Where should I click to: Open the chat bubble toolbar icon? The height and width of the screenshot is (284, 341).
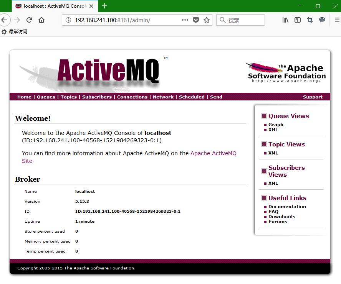[x=322, y=20]
